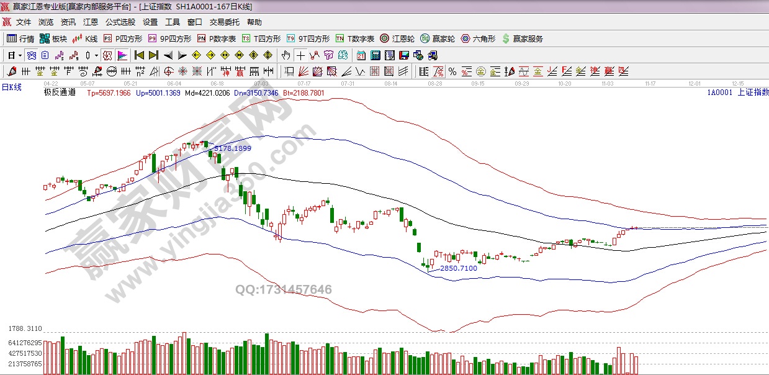Screen dimensions: 769x375
Task: Open the calculator icon in toolbar
Action: (375, 55)
